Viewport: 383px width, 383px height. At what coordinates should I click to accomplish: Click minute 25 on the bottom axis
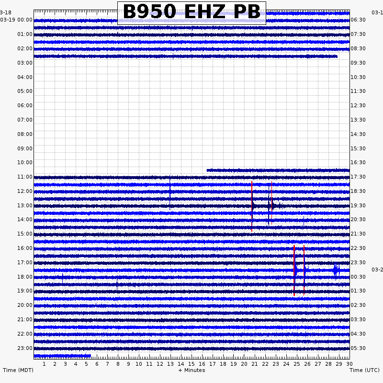tap(296, 364)
